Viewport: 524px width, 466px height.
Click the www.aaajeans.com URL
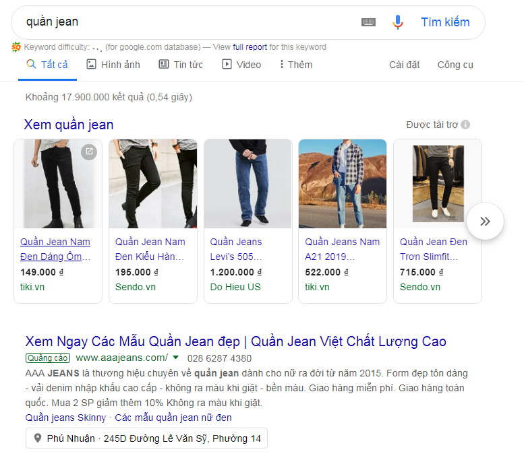pyautogui.click(x=122, y=358)
